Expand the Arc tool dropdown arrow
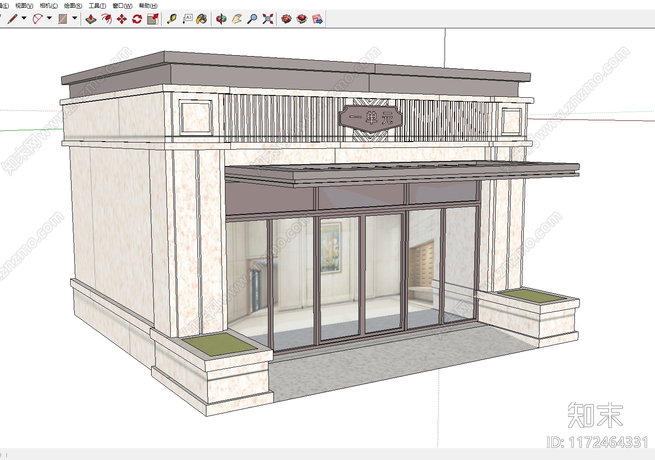The image size is (655, 460). (49, 19)
